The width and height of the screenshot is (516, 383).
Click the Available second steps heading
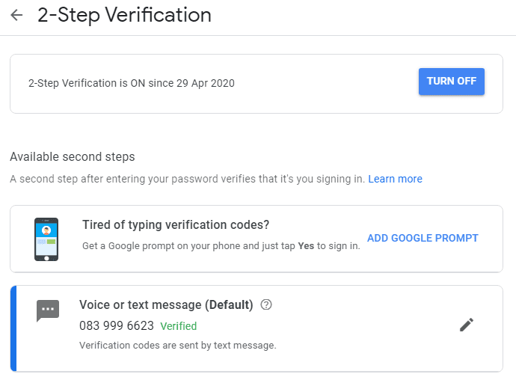[73, 157]
